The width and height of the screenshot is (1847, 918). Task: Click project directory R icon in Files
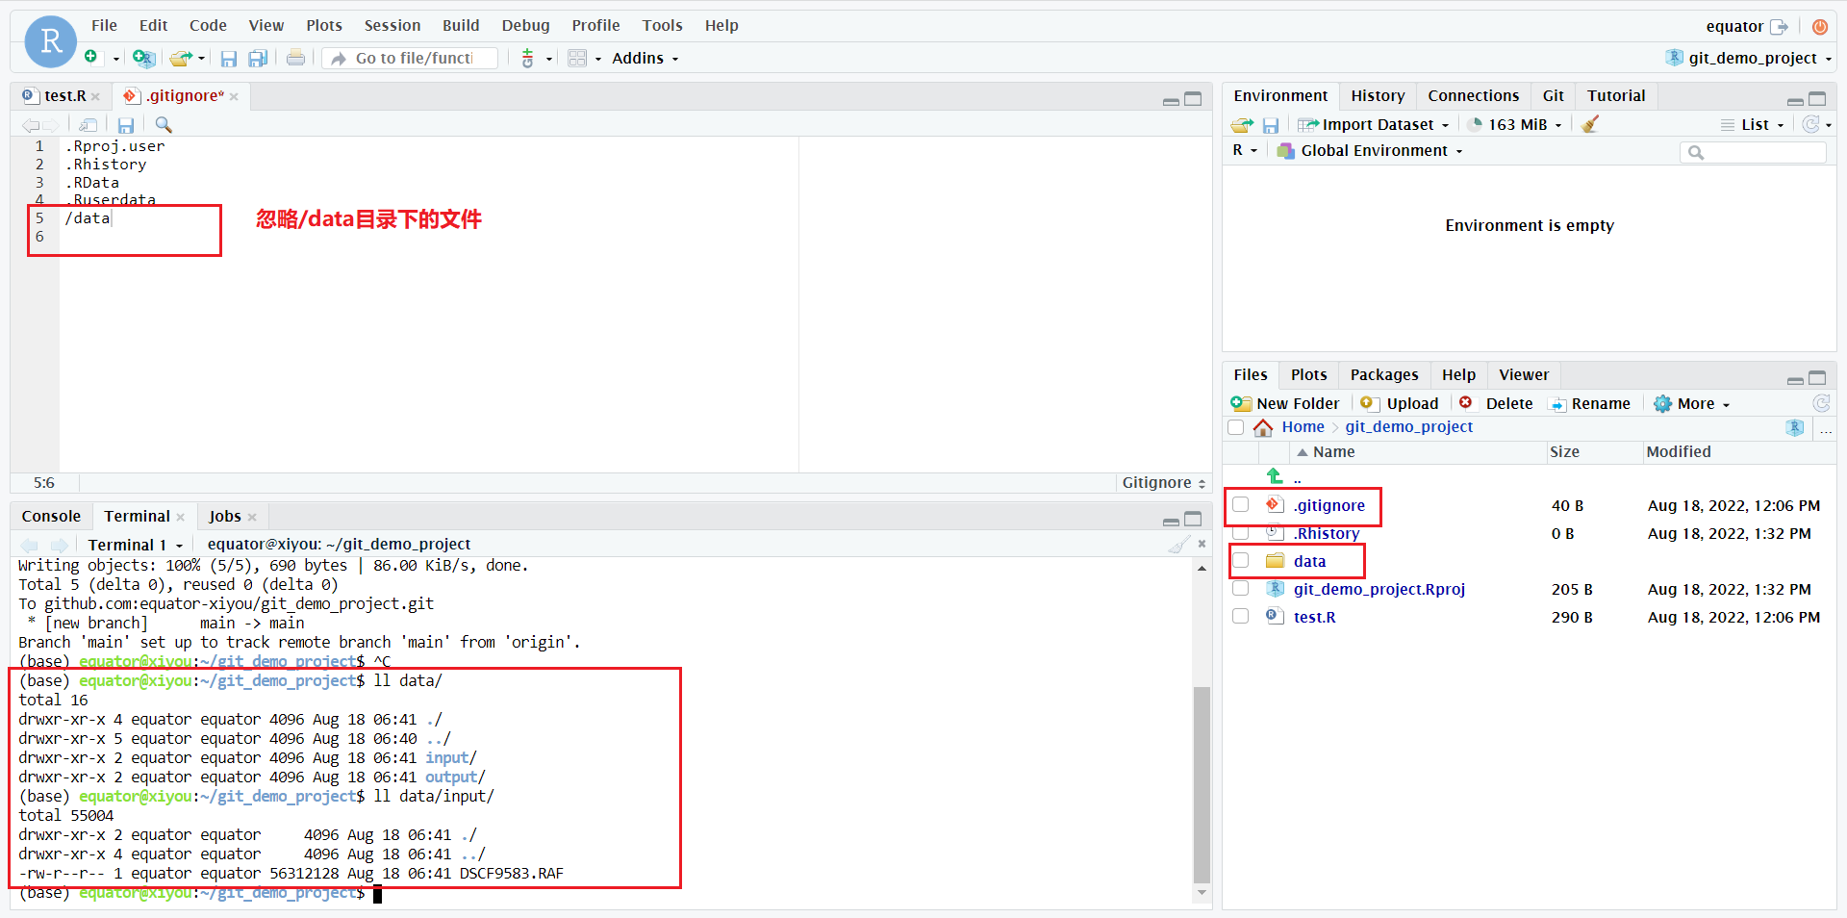(x=1795, y=427)
